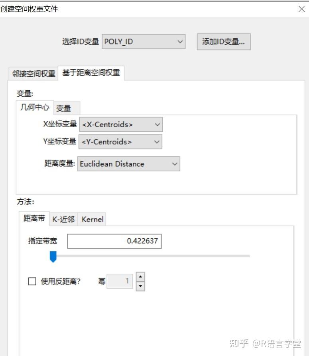Click the 幂 up arrow stepper

click(x=140, y=277)
